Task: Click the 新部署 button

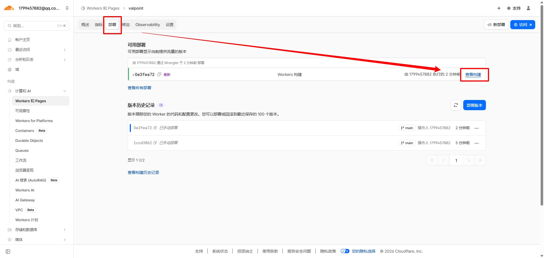Action: click(x=496, y=25)
